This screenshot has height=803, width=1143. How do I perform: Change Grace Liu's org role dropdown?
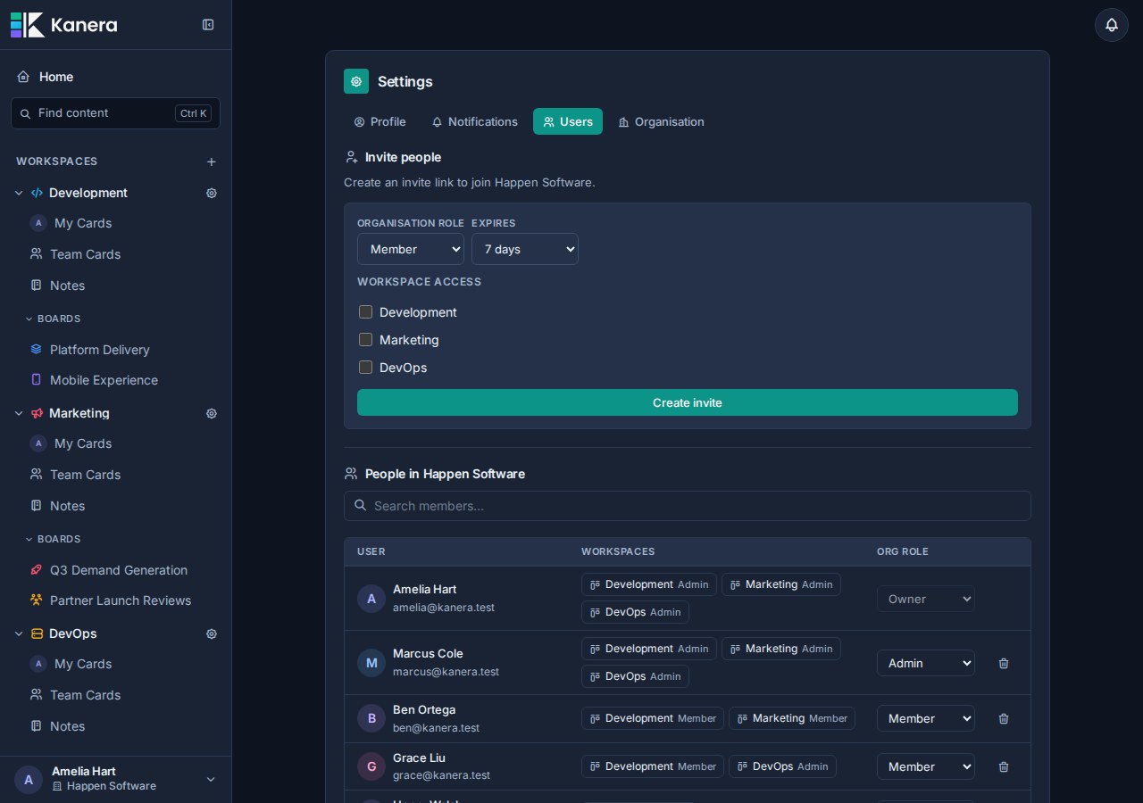[x=926, y=766]
